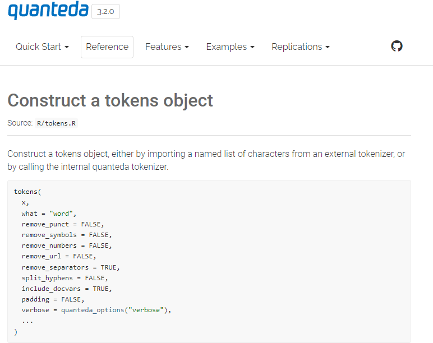433x343 pixels.
Task: Click the what = "word" code line
Action: tap(48, 214)
